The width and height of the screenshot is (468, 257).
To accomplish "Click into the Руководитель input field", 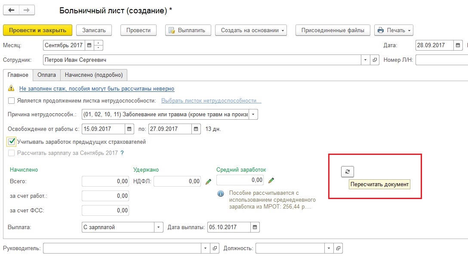I will click(x=122, y=248).
